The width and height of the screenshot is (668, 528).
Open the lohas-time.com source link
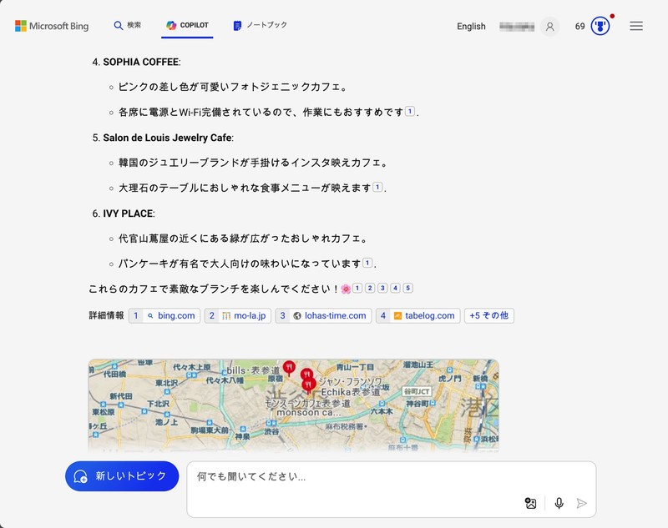coord(323,315)
